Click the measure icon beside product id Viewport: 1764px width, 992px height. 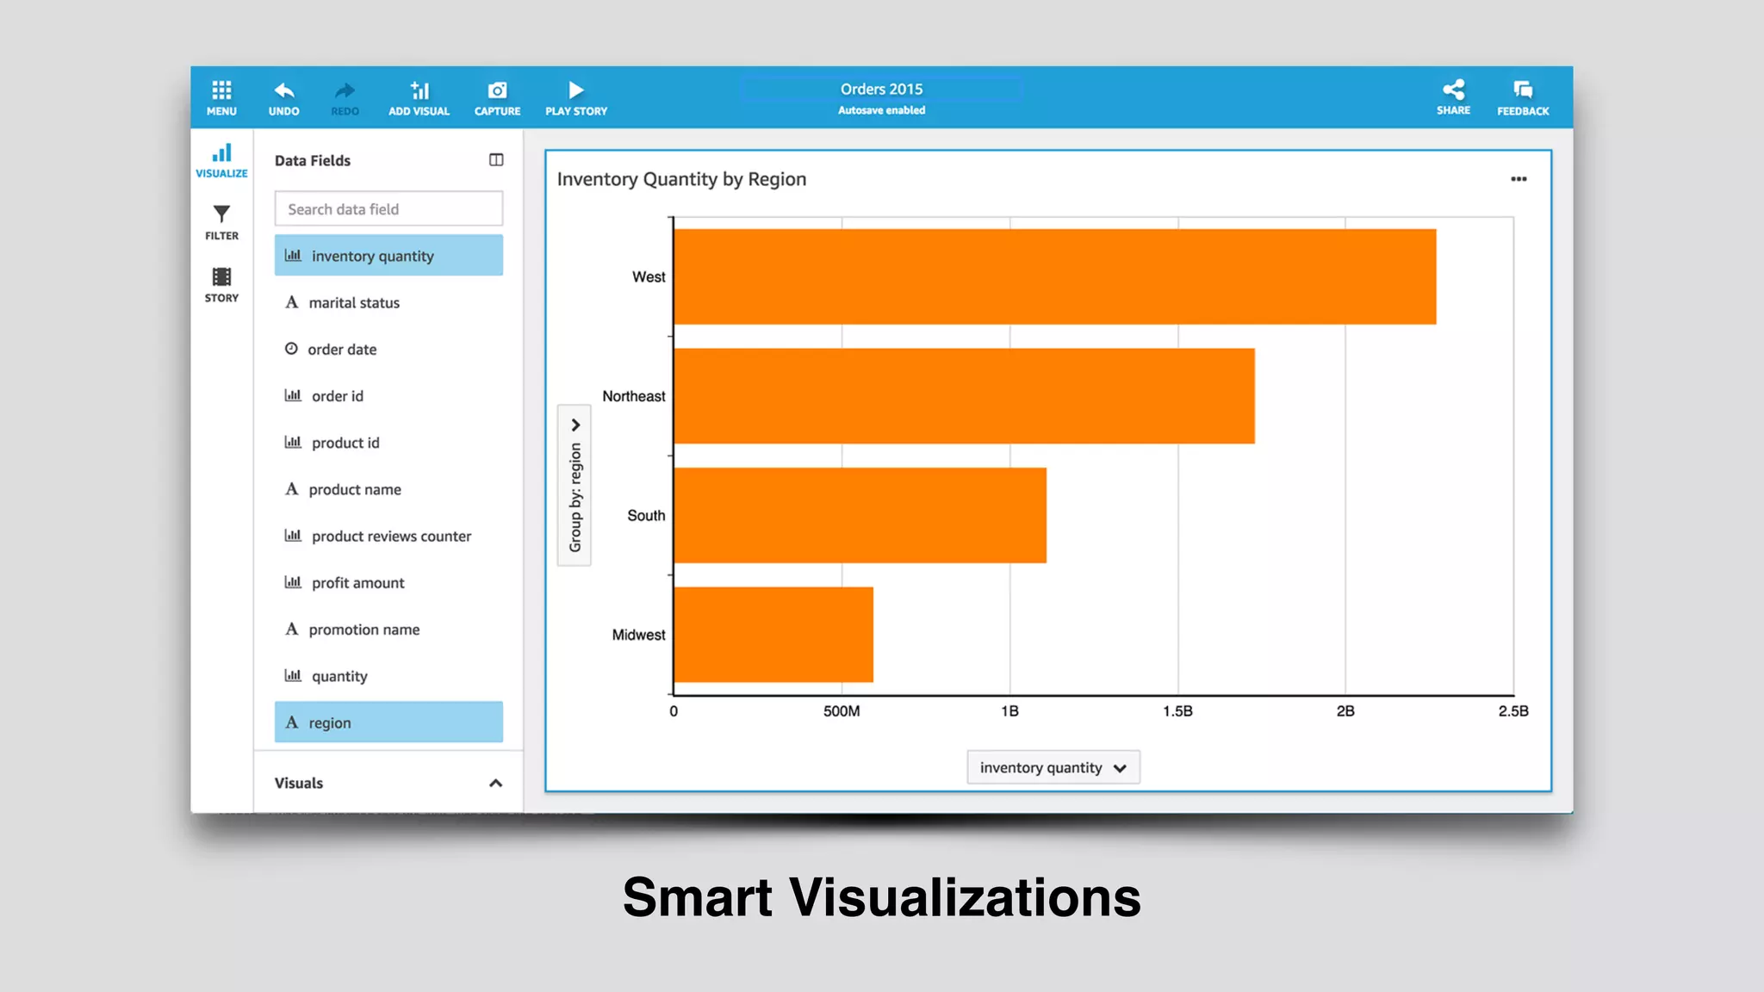[x=293, y=442]
